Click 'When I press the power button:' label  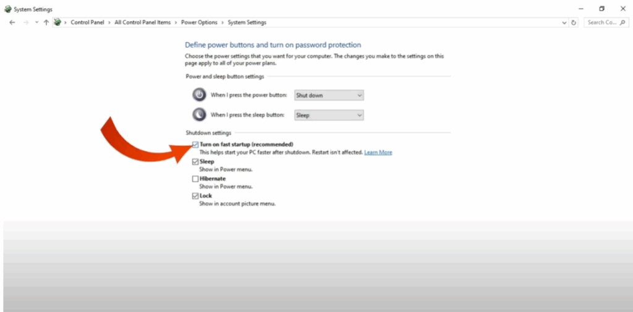249,95
